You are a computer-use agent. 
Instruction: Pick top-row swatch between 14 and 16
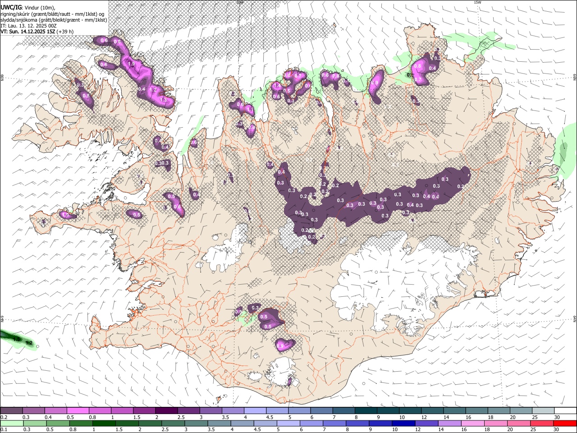pos(454,410)
